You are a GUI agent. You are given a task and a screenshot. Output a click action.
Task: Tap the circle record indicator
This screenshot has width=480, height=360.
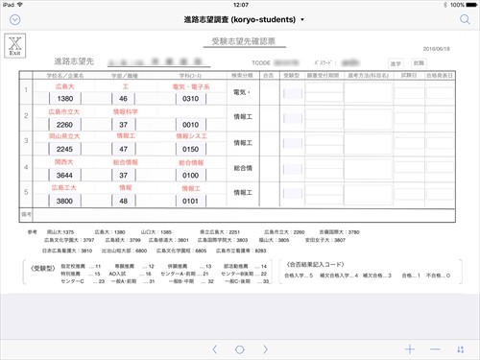[240, 349]
